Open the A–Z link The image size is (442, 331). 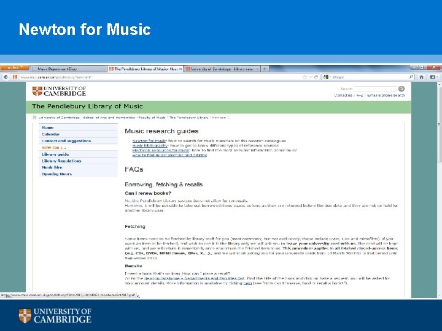pos(359,96)
